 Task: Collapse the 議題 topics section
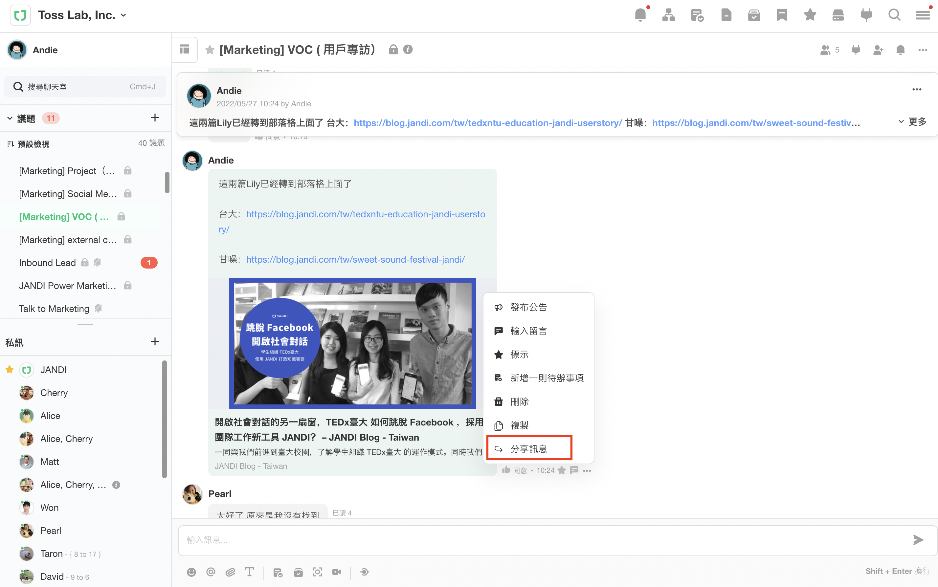pos(10,118)
